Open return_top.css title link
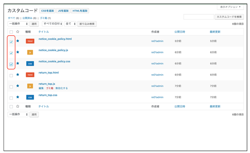This screenshot has width=250, height=153. [48, 95]
